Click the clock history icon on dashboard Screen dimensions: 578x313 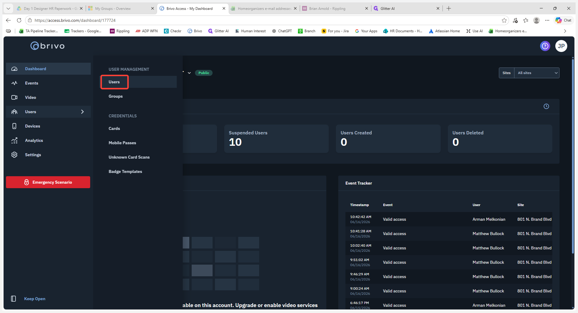click(x=546, y=106)
